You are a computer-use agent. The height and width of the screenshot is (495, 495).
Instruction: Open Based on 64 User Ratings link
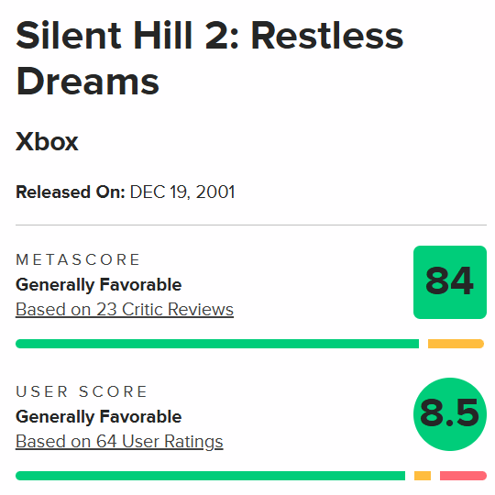coord(119,442)
